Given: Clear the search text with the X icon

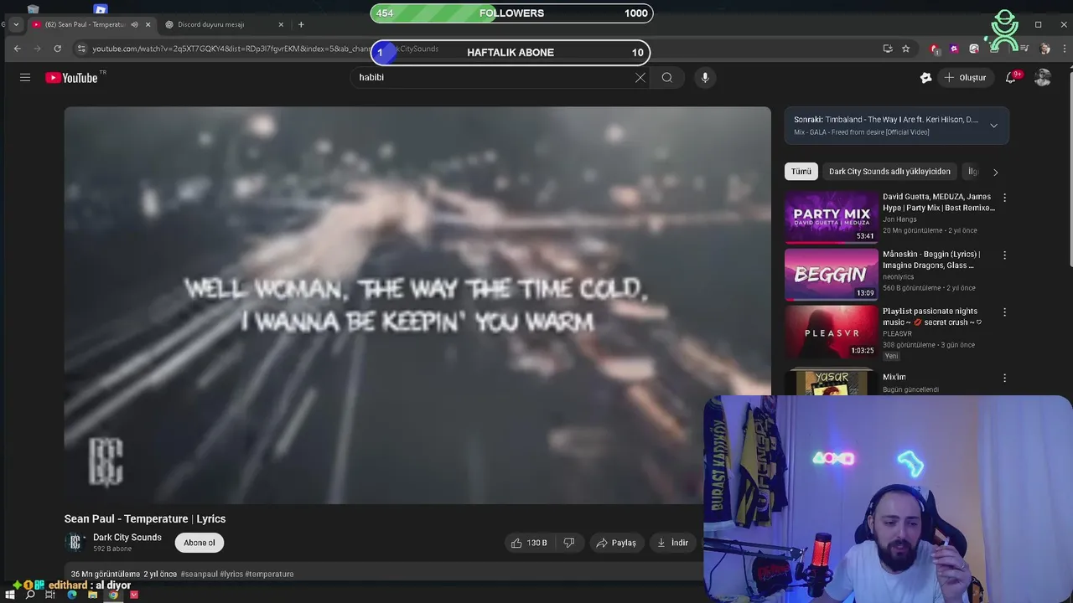Looking at the screenshot, I should pyautogui.click(x=640, y=77).
